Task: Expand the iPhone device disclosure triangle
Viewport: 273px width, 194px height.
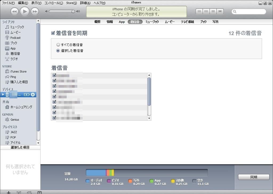Action: click(x=3, y=95)
